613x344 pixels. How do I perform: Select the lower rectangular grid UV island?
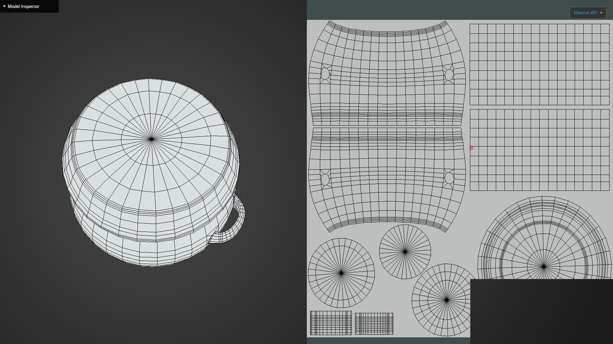click(x=539, y=150)
